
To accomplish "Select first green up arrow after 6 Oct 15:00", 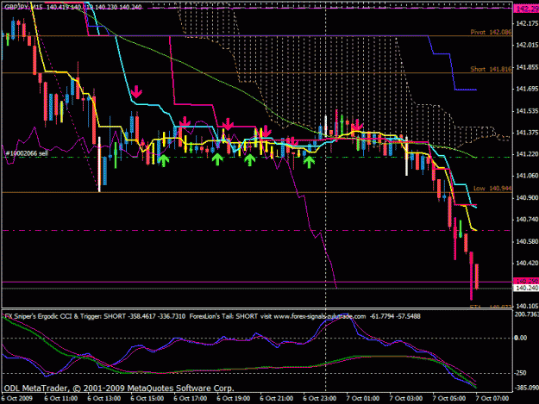I will pos(164,160).
